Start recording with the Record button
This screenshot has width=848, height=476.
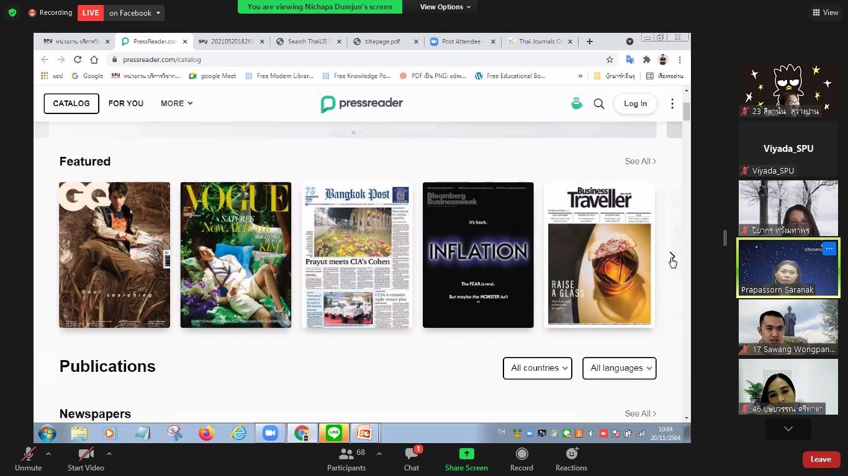521,459
